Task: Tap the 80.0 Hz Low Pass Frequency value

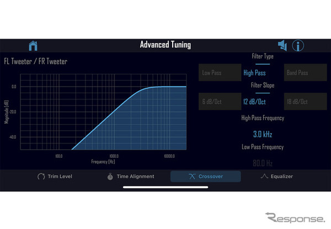Action: coord(263,163)
